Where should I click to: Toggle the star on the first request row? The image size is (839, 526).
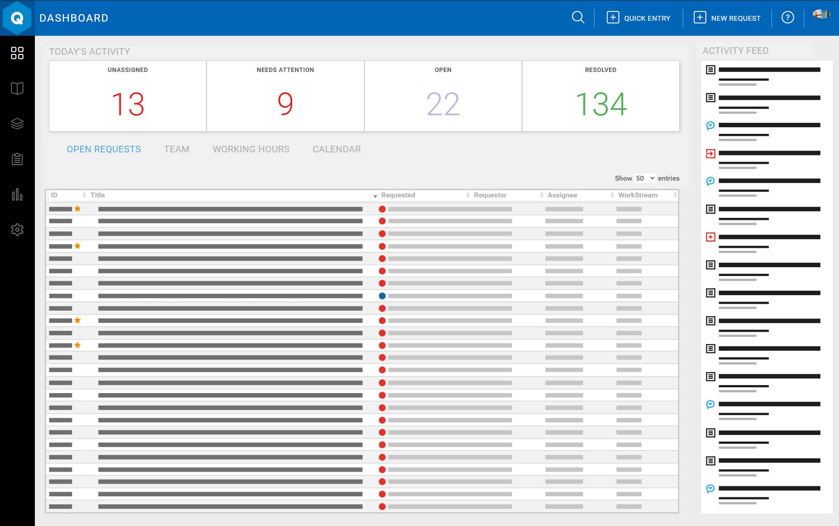77,208
